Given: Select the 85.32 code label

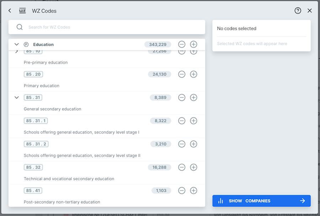Looking at the screenshot, I should [x=33, y=167].
